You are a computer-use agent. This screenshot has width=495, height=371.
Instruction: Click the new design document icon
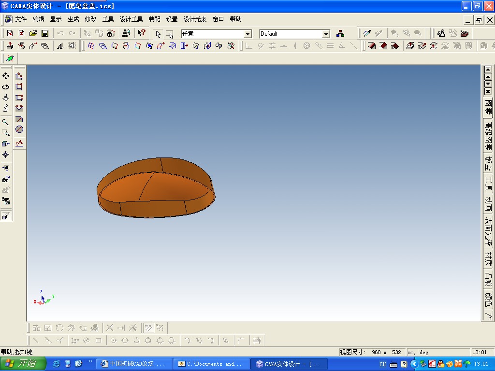point(10,33)
